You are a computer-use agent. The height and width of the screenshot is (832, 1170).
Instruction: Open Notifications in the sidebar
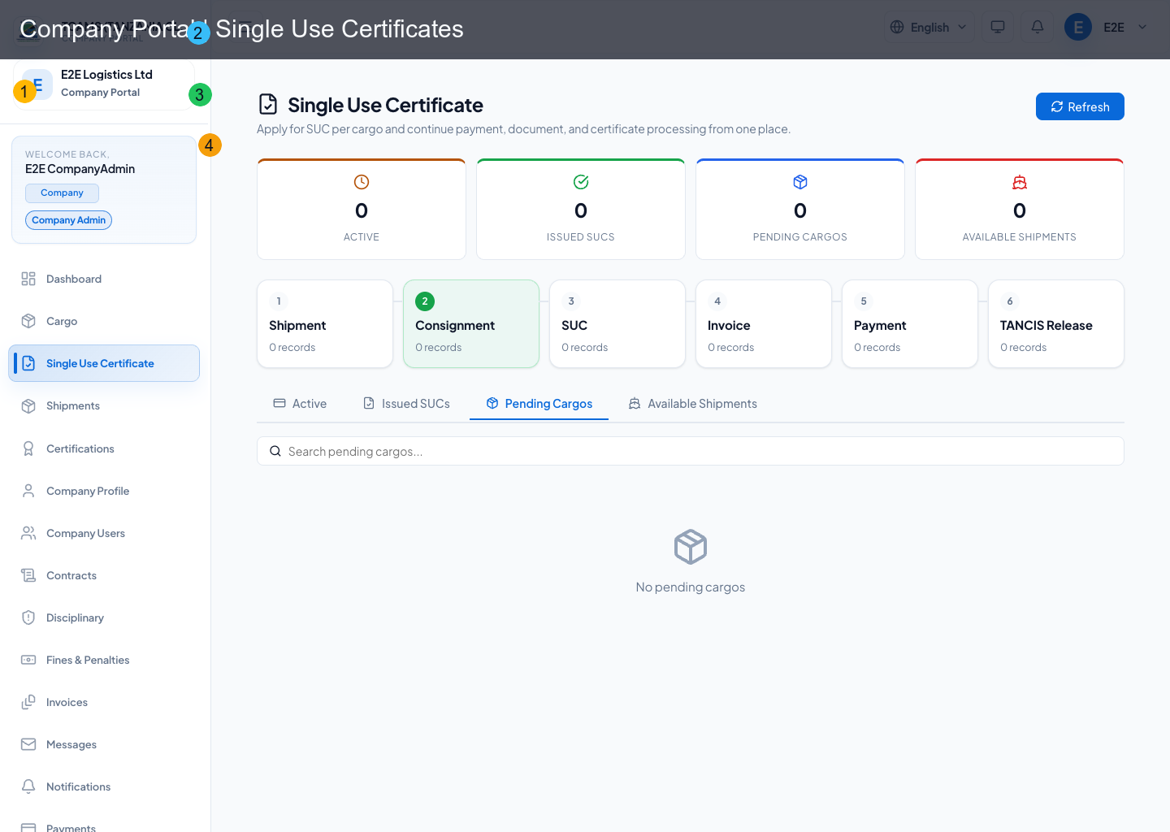click(x=104, y=786)
